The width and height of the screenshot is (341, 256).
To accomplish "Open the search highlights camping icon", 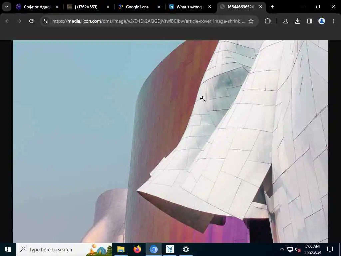I will pyautogui.click(x=99, y=250).
